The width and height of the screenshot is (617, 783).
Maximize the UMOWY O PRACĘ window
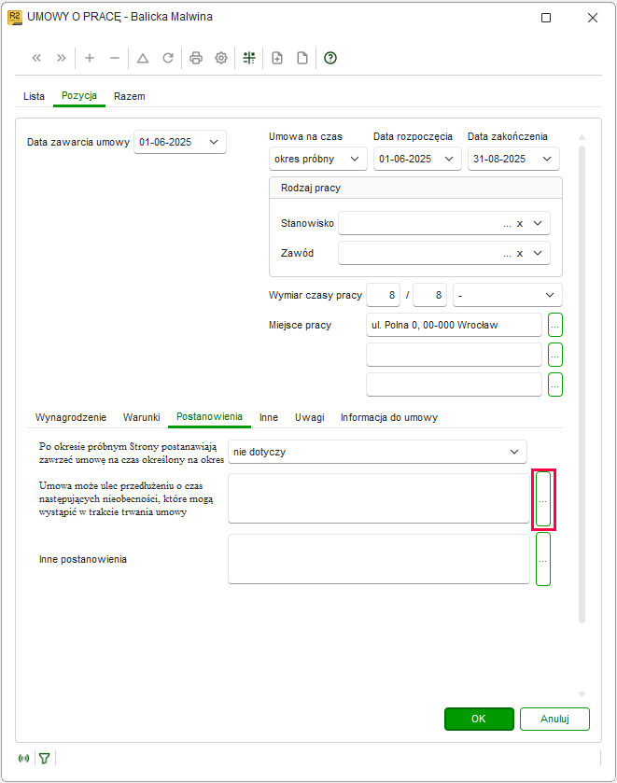coord(546,18)
